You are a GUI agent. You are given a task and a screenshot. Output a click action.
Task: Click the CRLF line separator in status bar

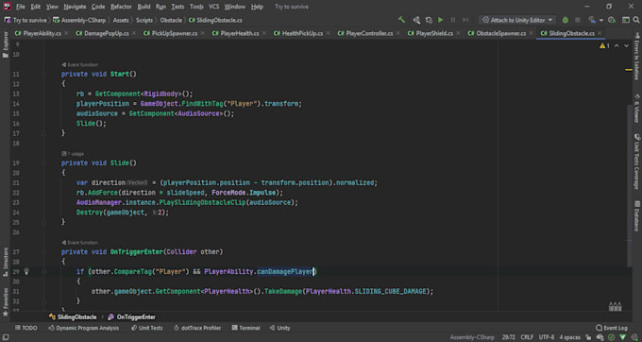point(527,337)
